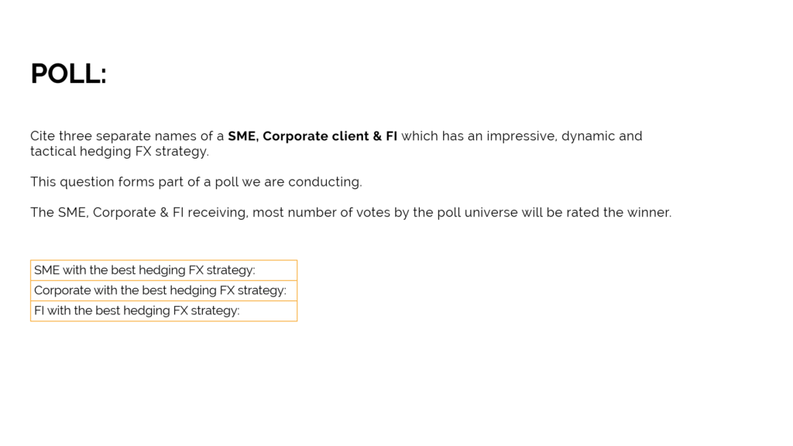Click the words "which has an" after bold text

[x=438, y=136]
